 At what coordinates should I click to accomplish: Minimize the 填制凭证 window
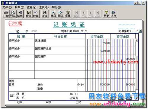pos(136,3)
